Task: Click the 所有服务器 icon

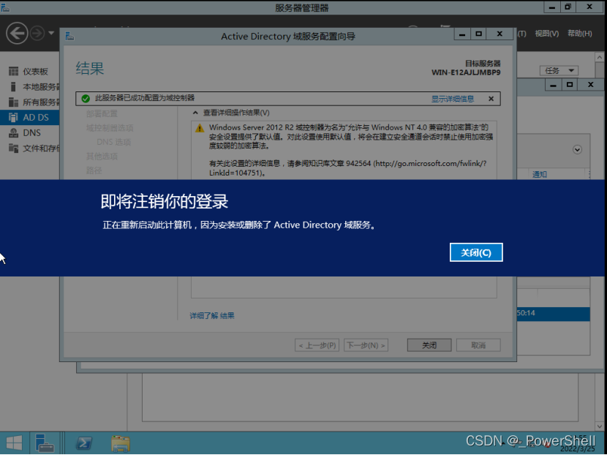Action: tap(14, 102)
